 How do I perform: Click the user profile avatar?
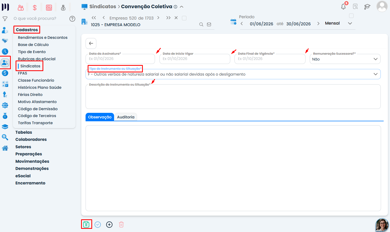(382, 6)
